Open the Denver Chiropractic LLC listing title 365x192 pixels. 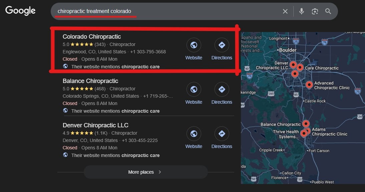point(95,125)
